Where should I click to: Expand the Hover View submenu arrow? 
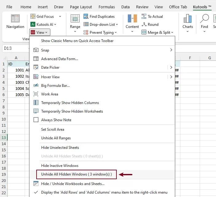tap(171, 77)
